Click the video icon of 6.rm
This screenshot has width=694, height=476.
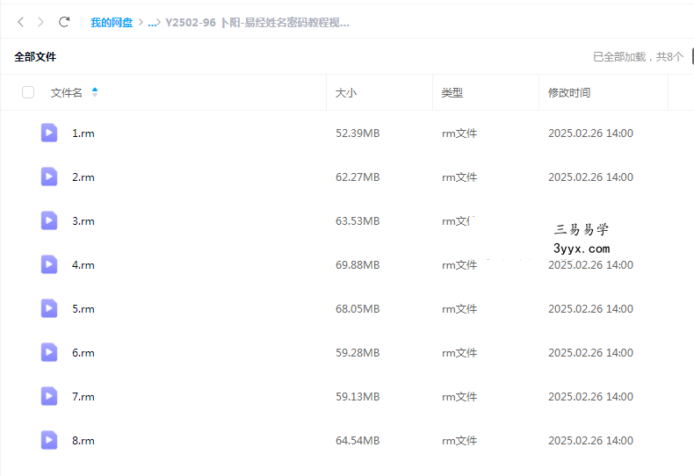coord(49,352)
